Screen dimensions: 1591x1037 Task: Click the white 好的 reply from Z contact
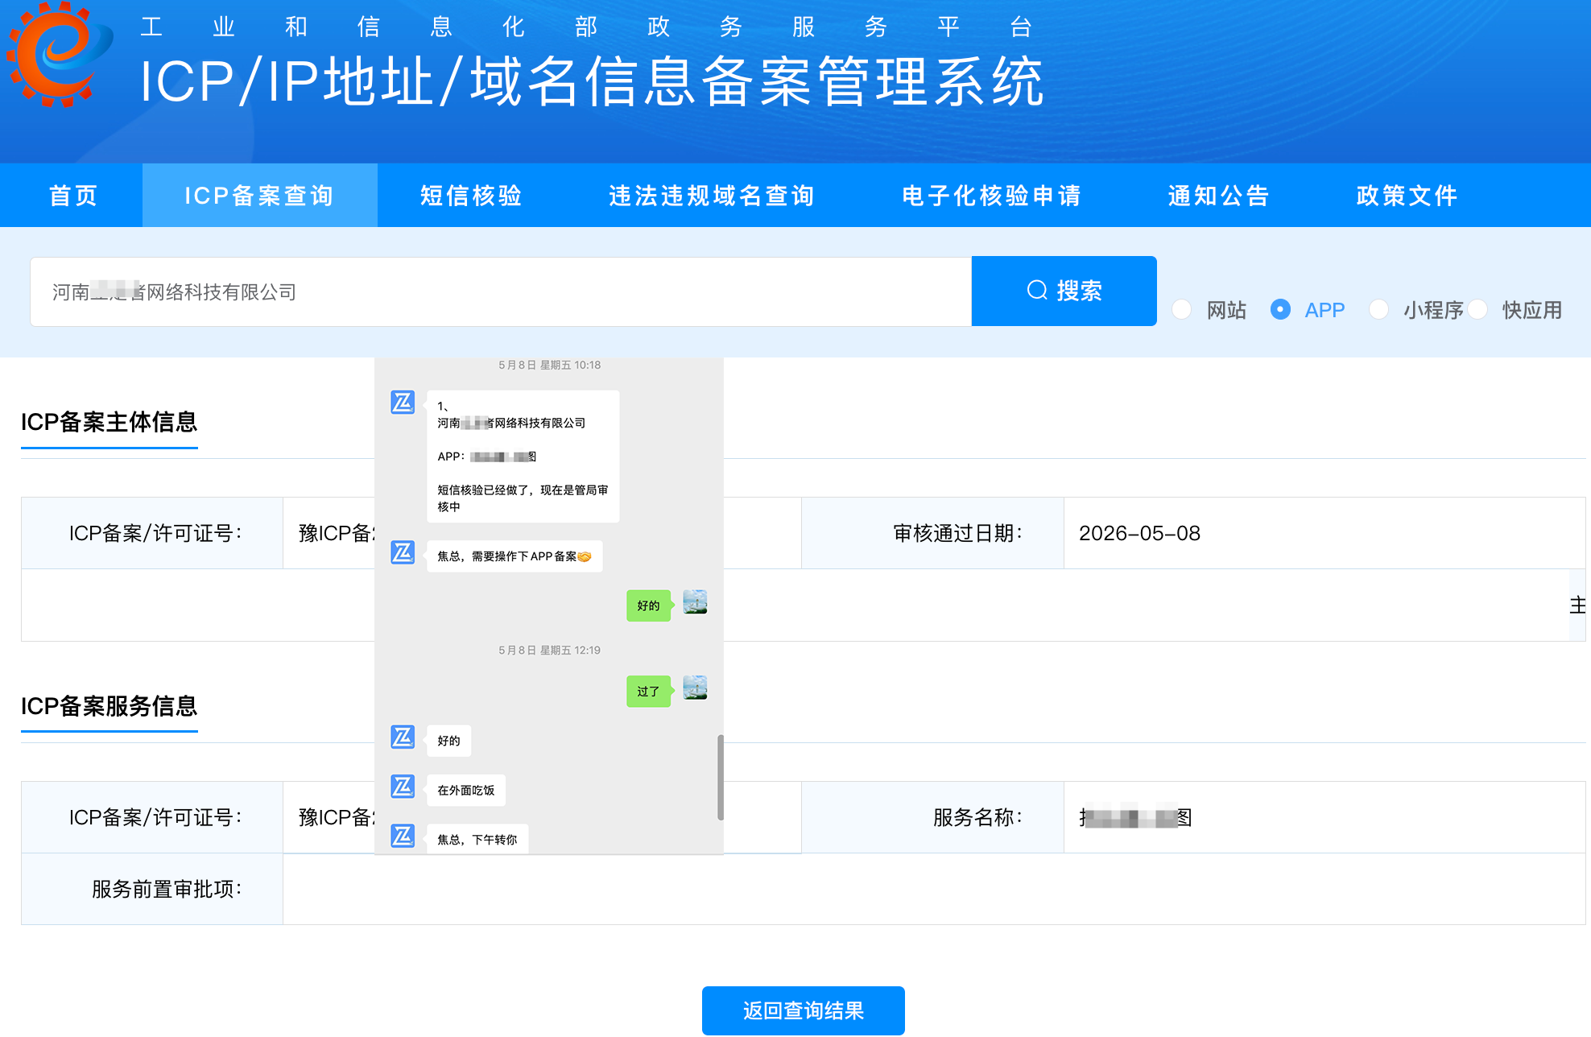click(x=448, y=741)
